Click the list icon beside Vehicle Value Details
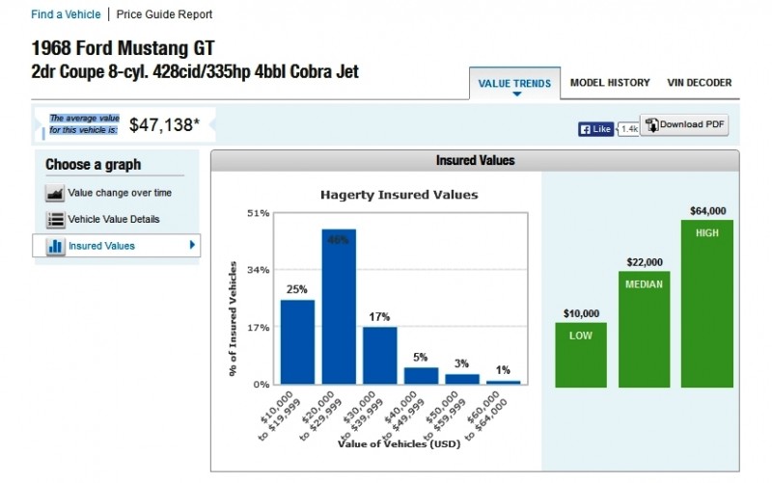The width and height of the screenshot is (772, 483). click(55, 220)
